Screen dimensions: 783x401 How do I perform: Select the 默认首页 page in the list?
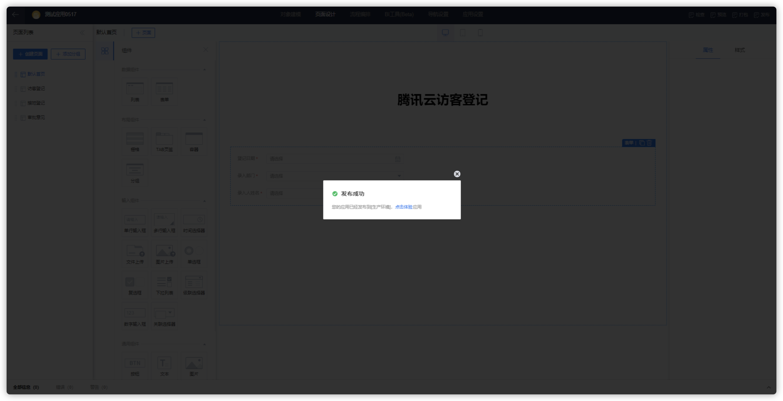36,74
